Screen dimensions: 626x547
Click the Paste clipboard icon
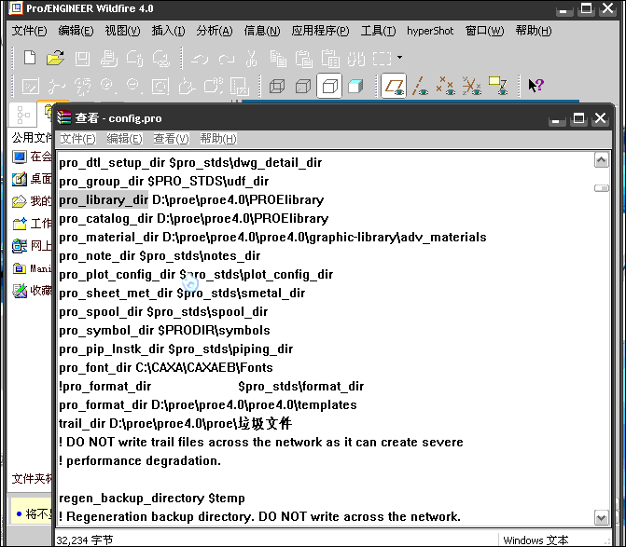coord(304,59)
